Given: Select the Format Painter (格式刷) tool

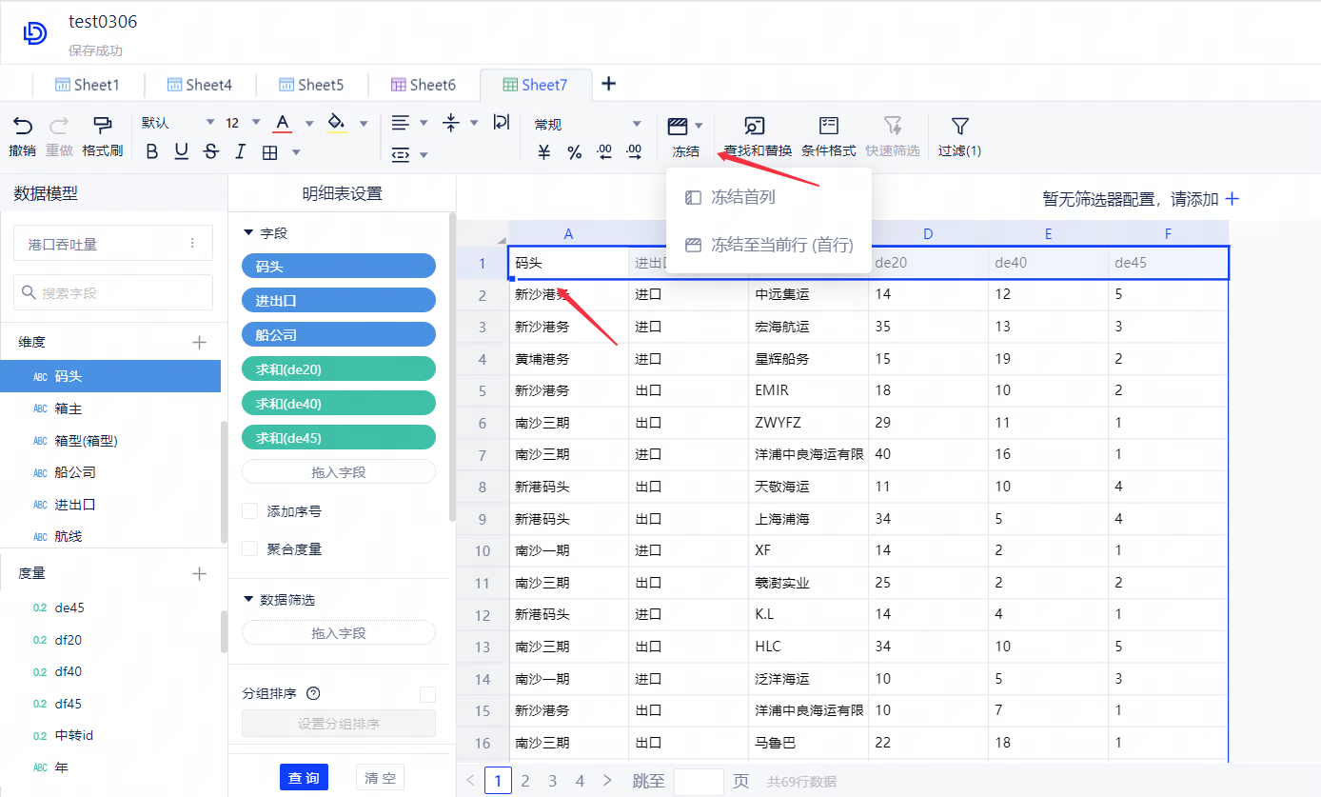Looking at the screenshot, I should pyautogui.click(x=102, y=126).
